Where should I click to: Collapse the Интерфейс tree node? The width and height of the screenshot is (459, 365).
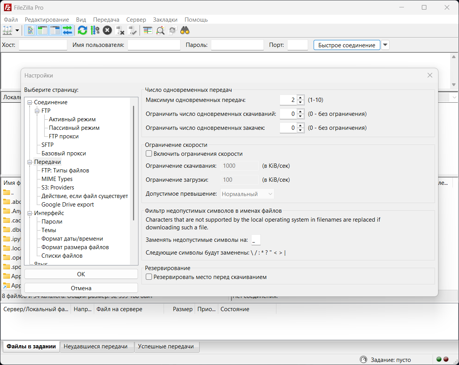(29, 213)
